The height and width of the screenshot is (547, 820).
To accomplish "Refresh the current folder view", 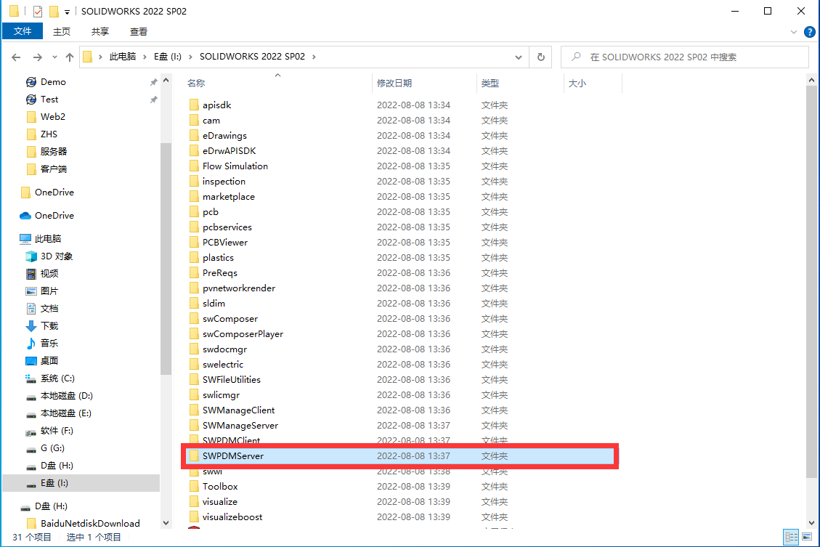I will pos(541,57).
